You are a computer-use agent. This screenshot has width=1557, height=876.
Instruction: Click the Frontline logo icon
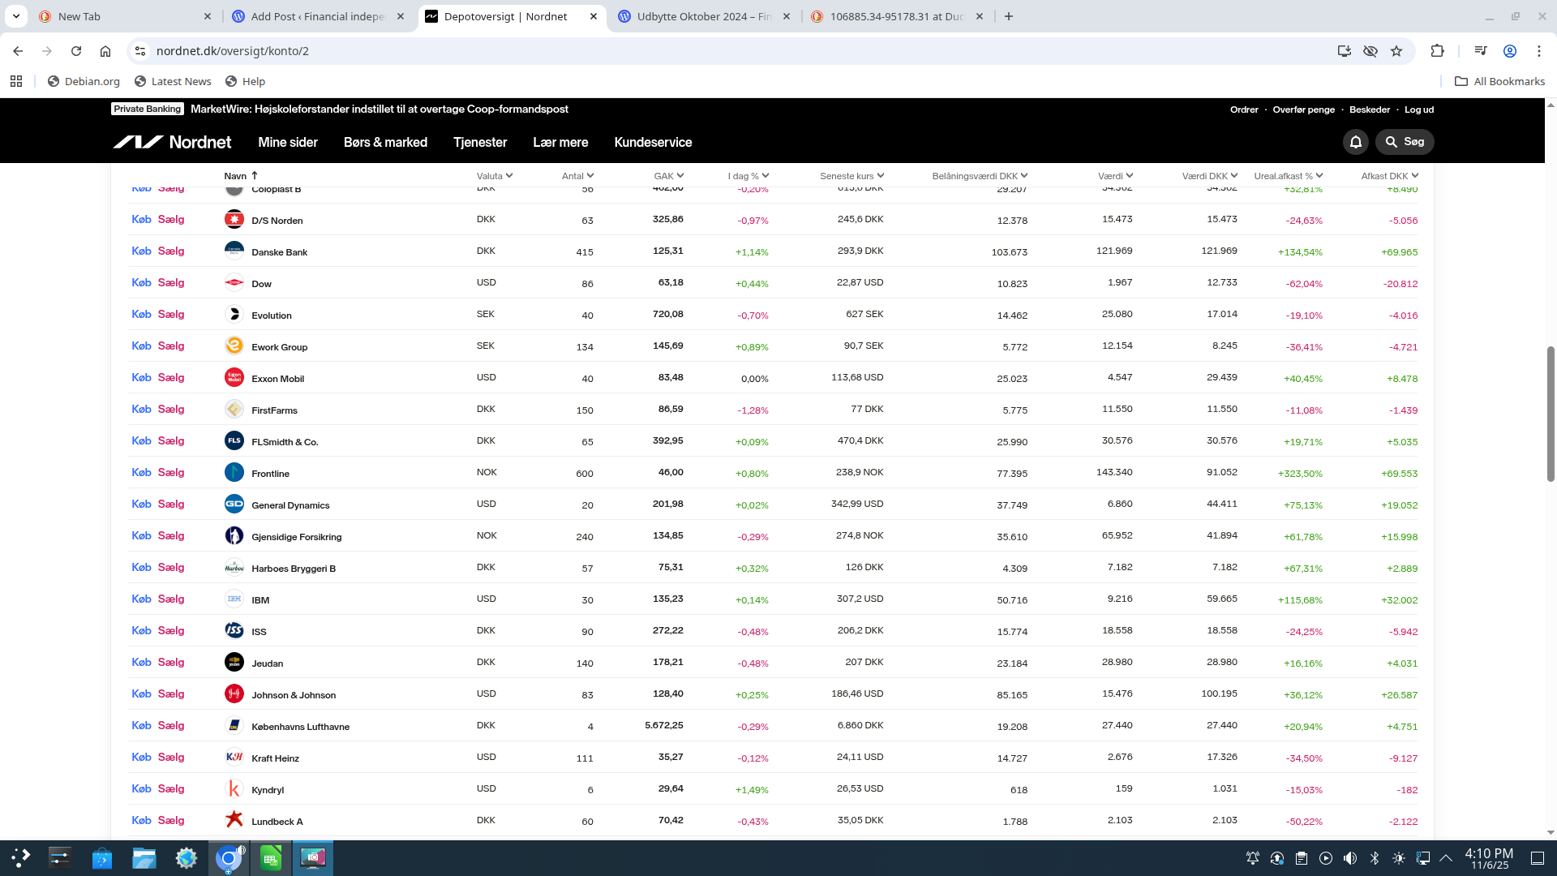click(x=234, y=472)
